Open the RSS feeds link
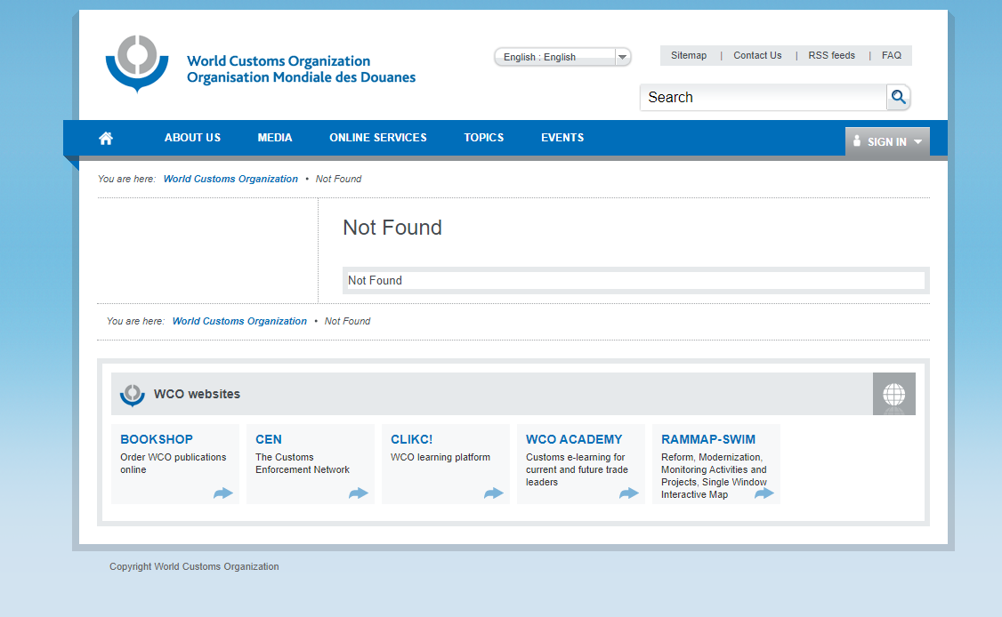The image size is (1002, 617). click(831, 56)
